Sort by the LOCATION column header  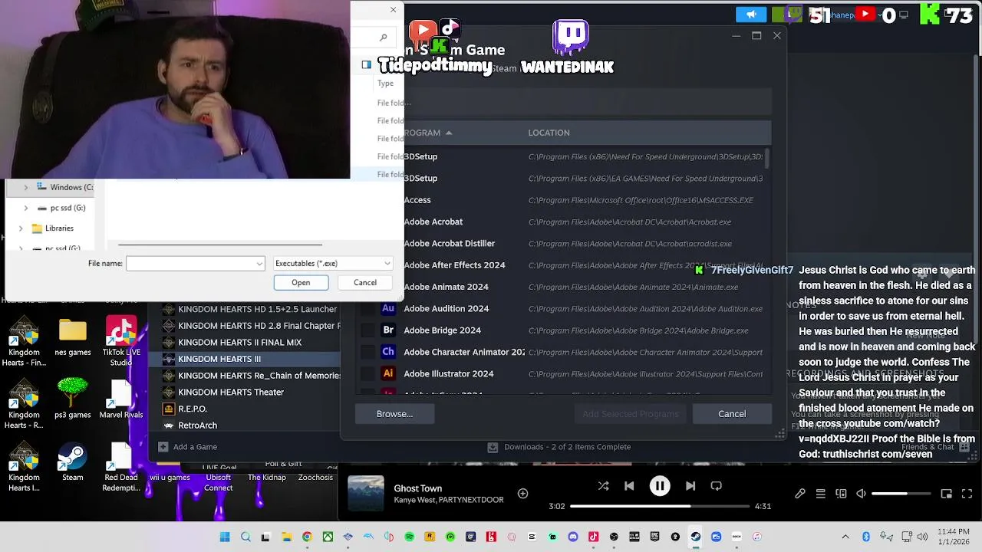click(x=549, y=133)
